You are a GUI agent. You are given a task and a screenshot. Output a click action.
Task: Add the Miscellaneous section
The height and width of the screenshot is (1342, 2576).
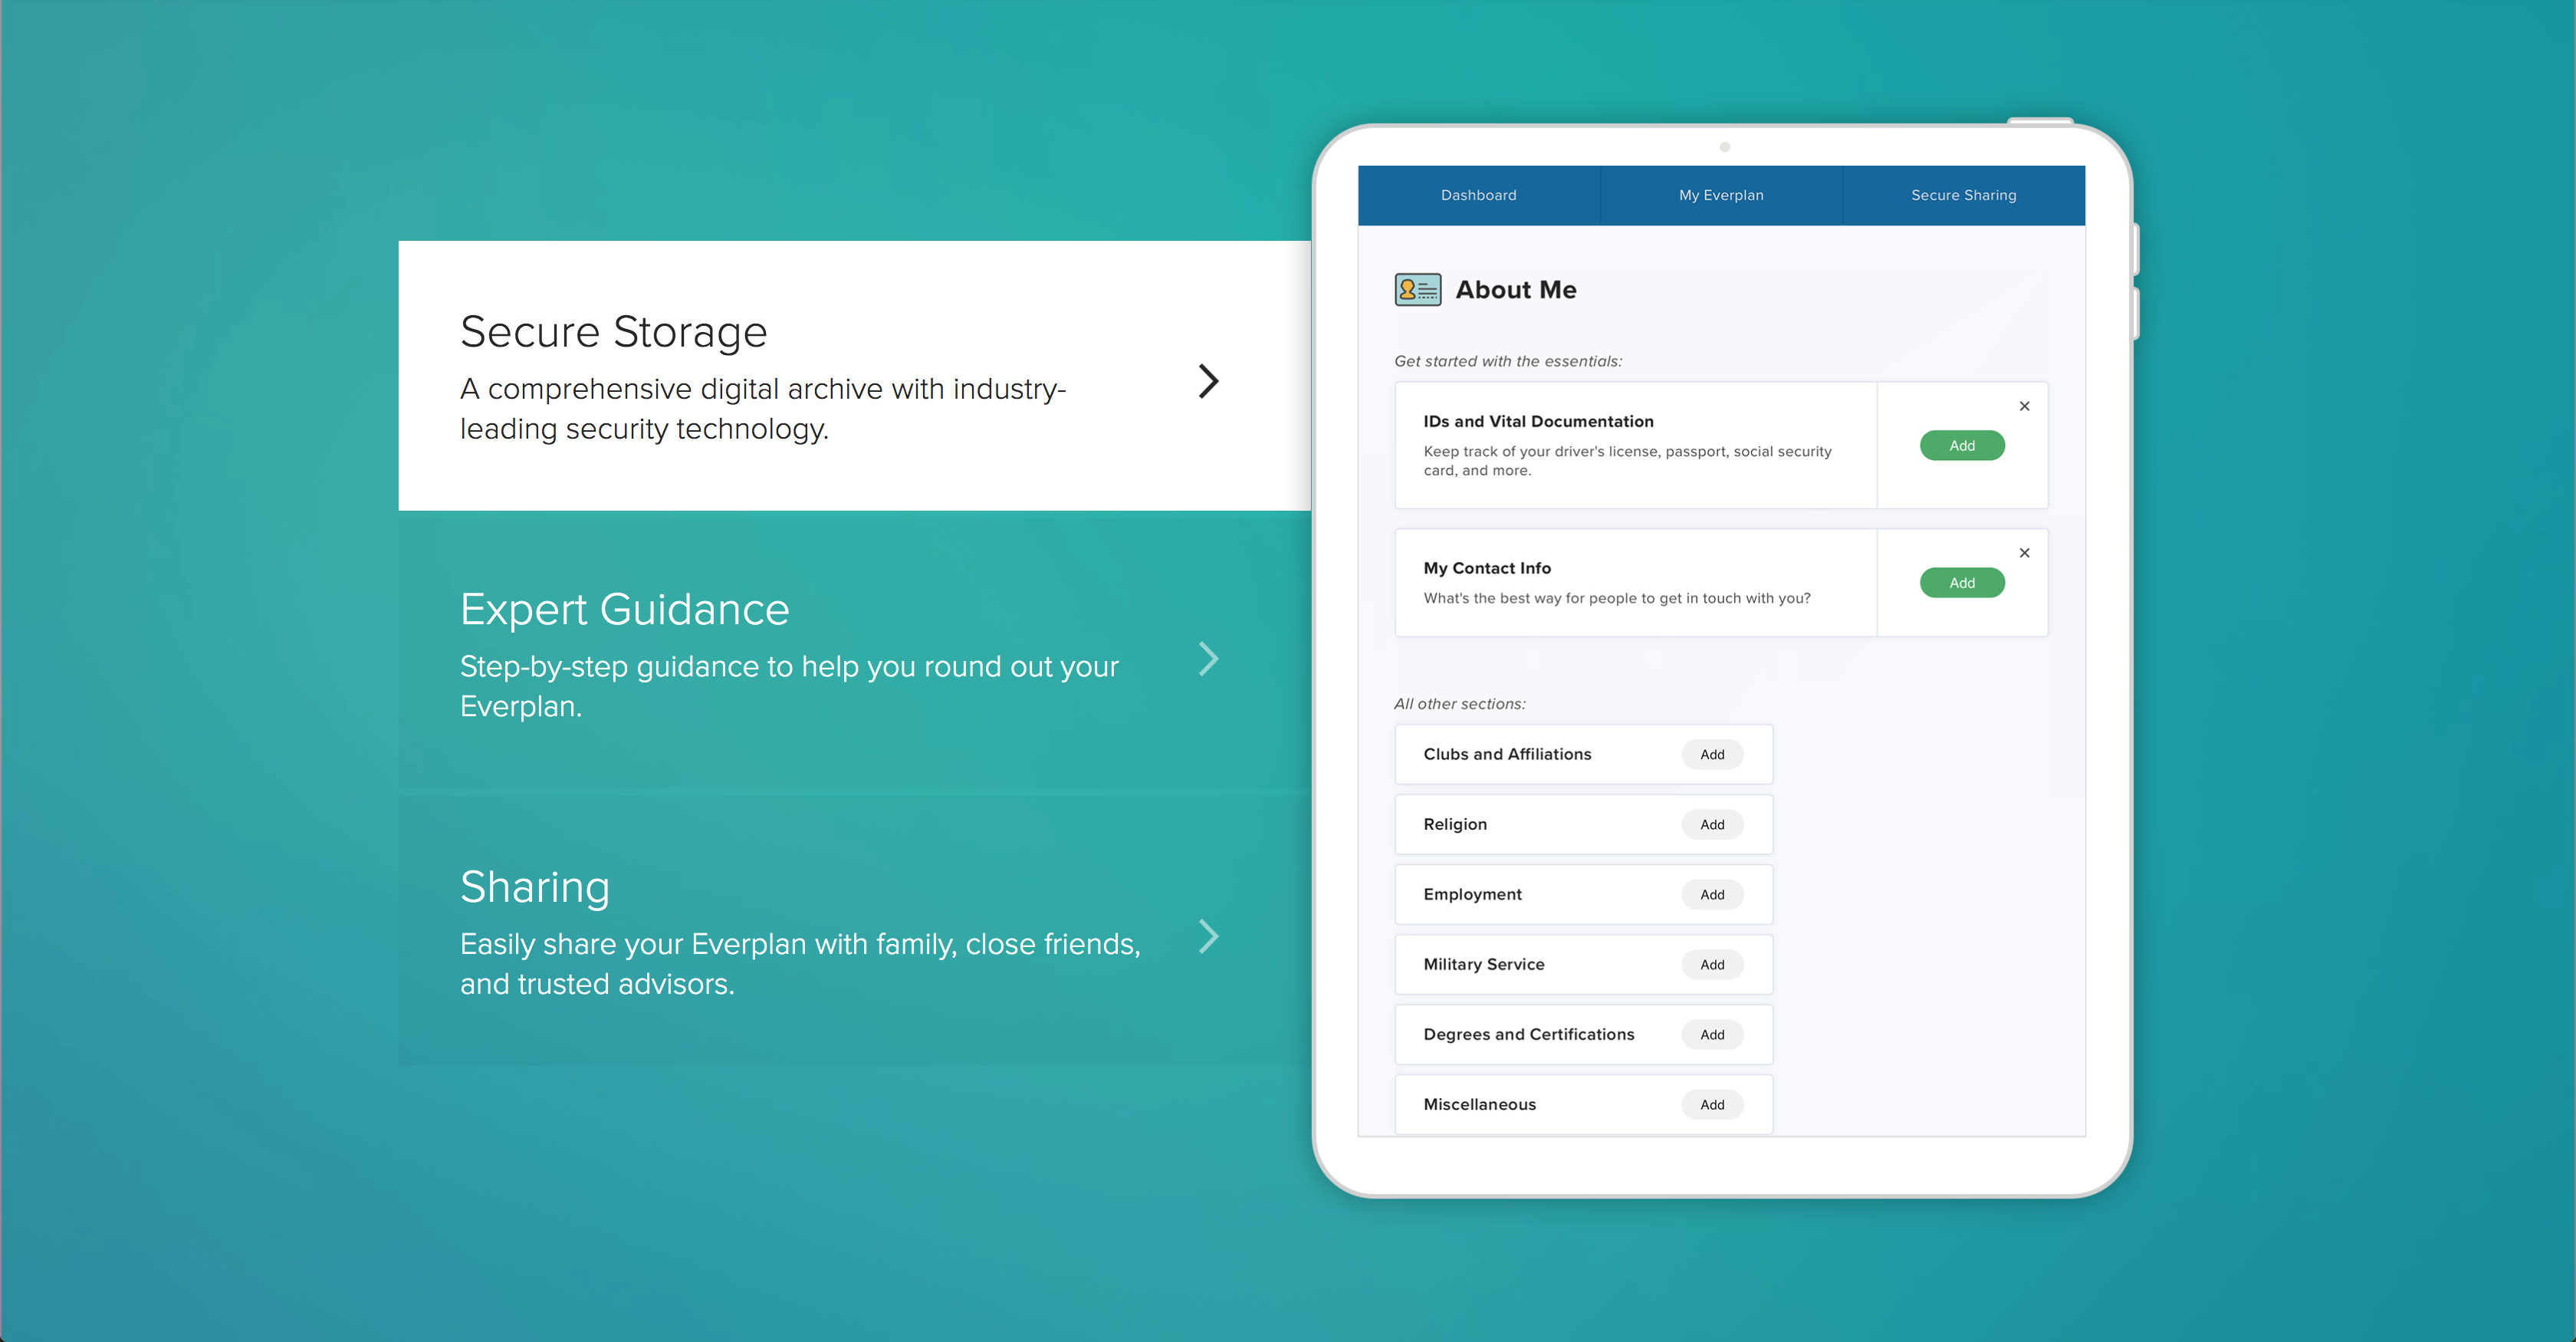[1712, 1105]
